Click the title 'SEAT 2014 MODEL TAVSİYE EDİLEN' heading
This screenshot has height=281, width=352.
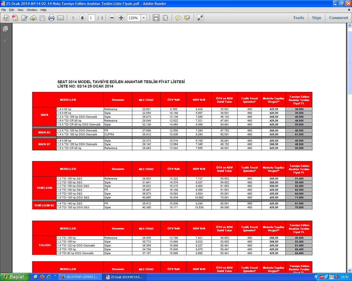click(121, 82)
